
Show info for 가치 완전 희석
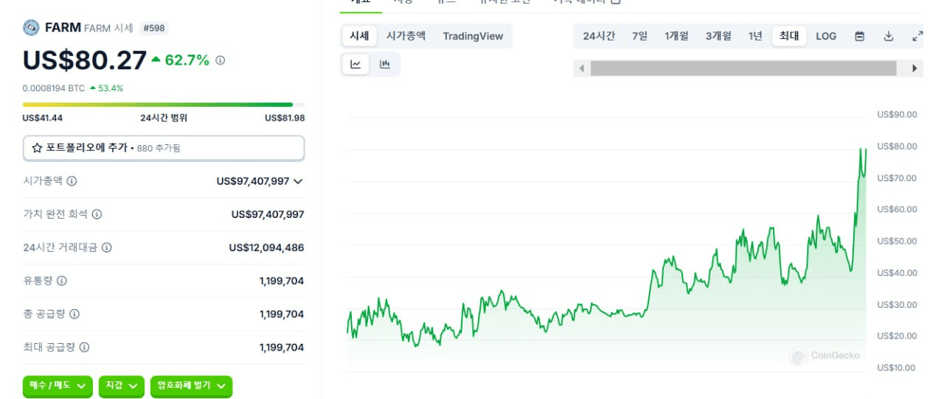coord(97,214)
